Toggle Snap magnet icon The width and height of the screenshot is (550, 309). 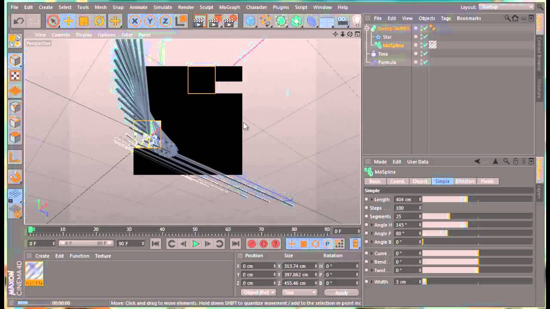point(15,176)
